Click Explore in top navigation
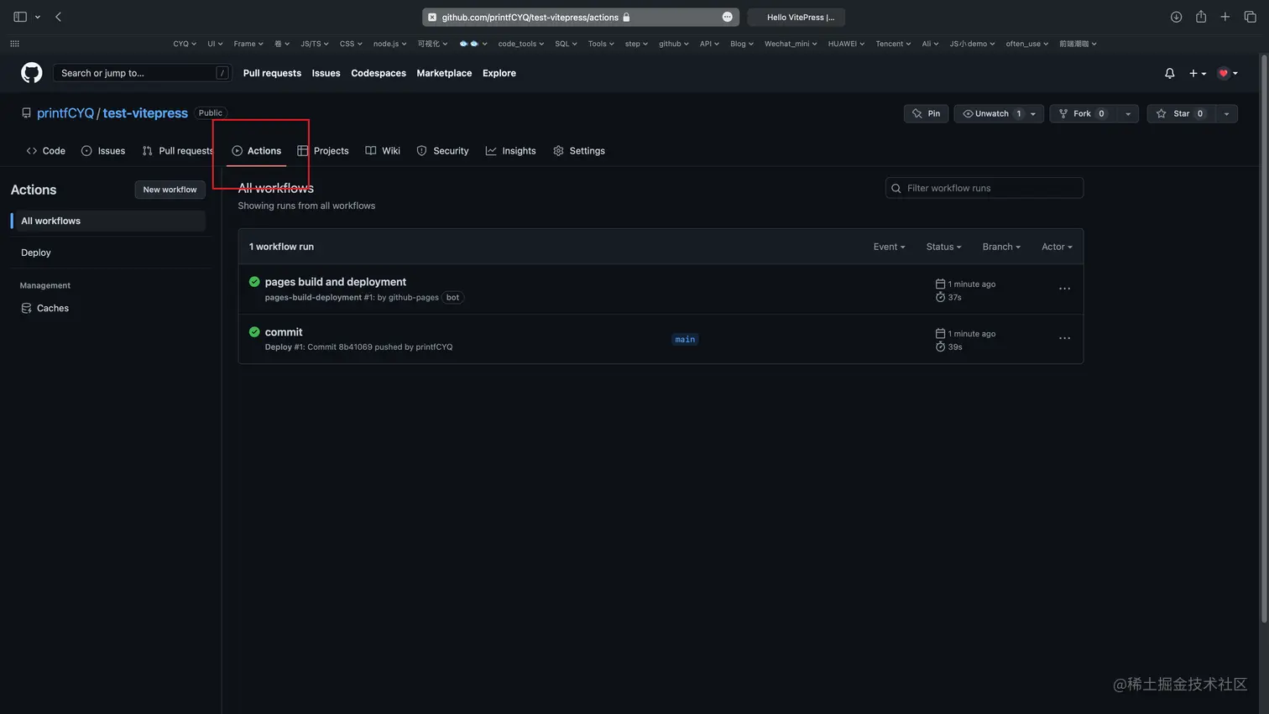The image size is (1269, 714). coord(499,73)
